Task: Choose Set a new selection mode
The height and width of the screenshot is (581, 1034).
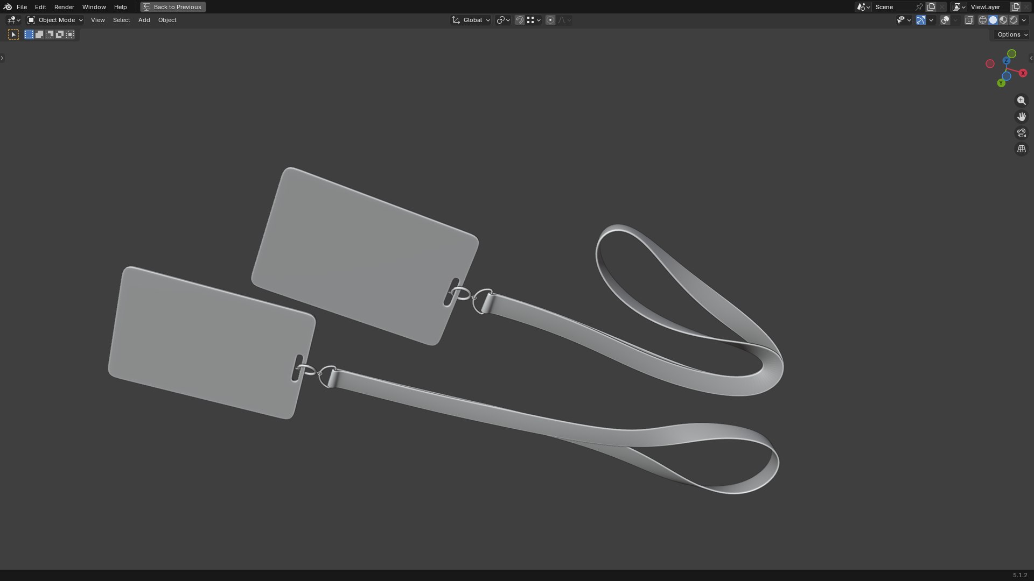Action: click(x=29, y=34)
